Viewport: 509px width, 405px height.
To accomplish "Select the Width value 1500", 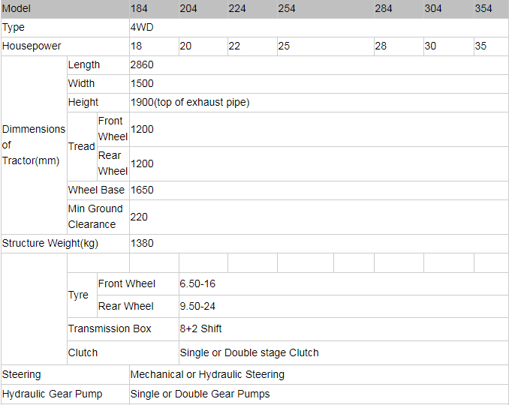I will point(142,83).
